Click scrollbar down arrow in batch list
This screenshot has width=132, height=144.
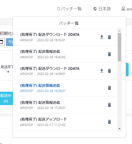click(x=120, y=129)
